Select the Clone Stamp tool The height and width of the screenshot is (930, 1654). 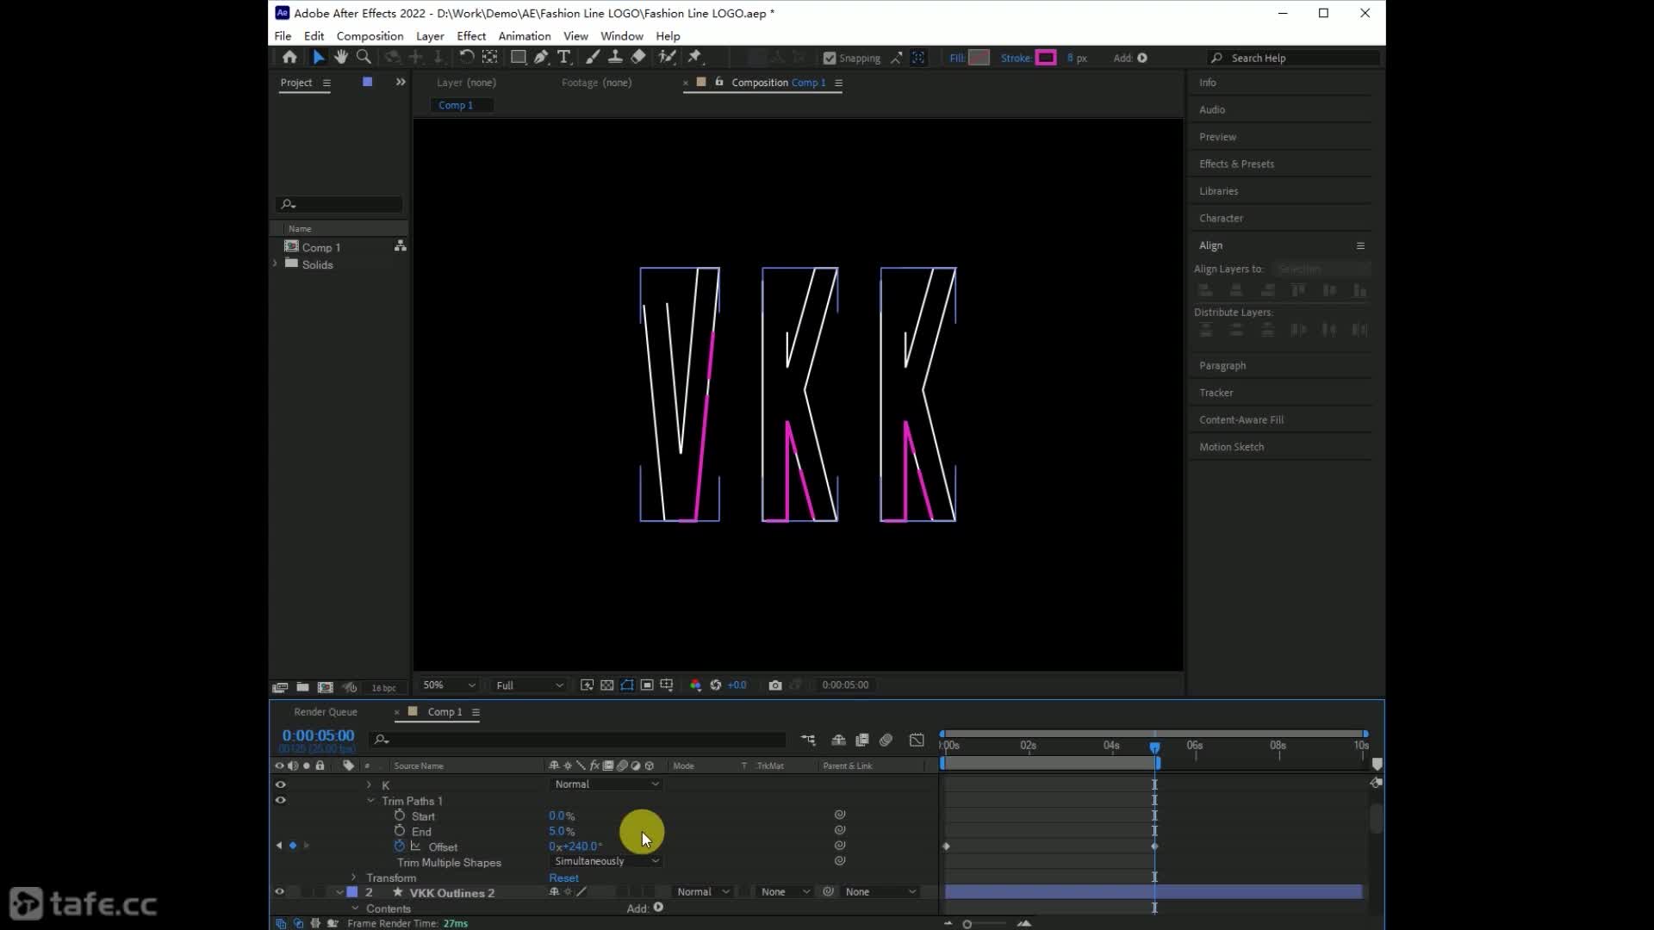[615, 58]
